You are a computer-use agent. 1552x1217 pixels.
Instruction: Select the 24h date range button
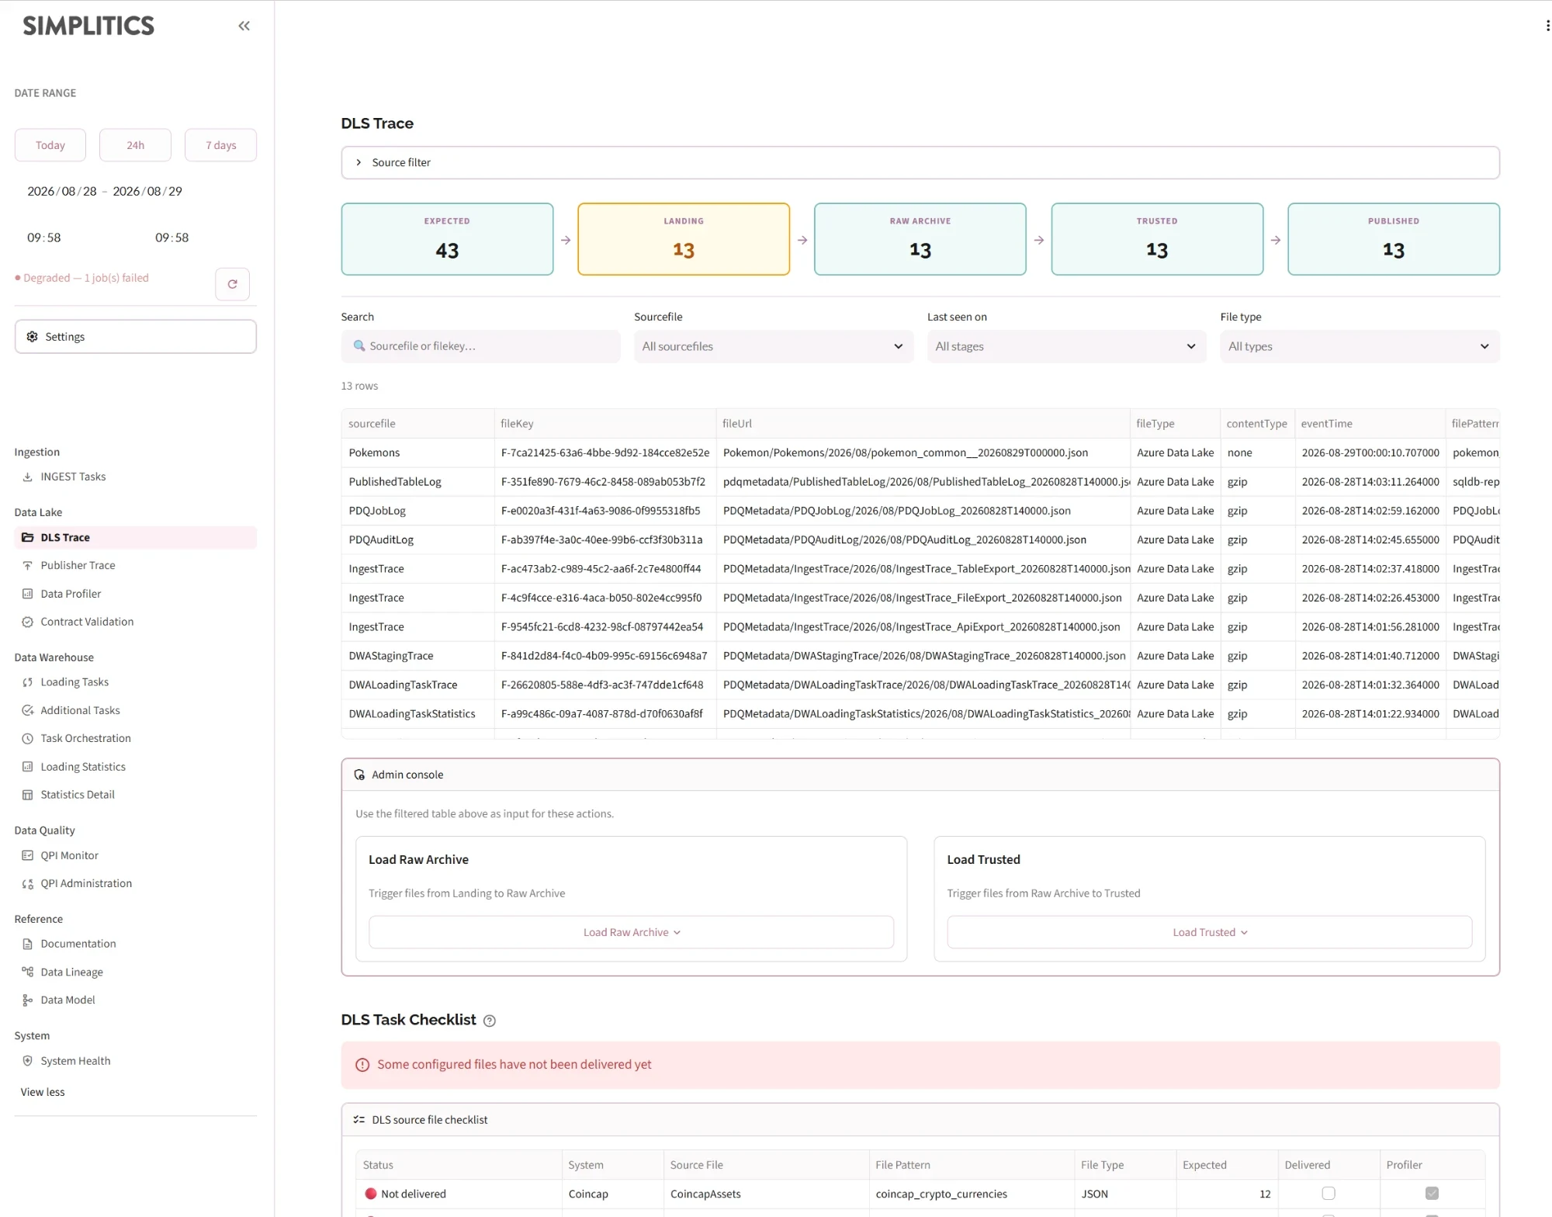tap(136, 145)
